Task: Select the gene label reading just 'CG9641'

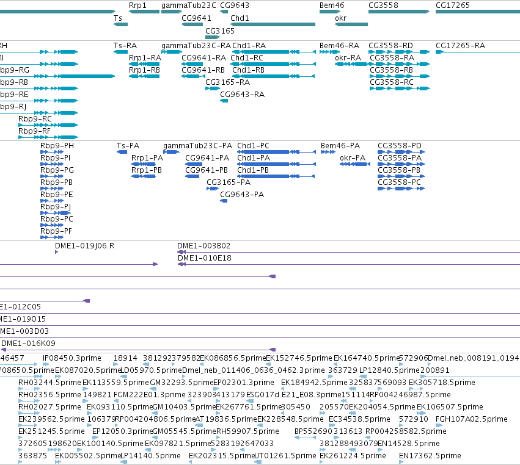Action: tap(196, 18)
